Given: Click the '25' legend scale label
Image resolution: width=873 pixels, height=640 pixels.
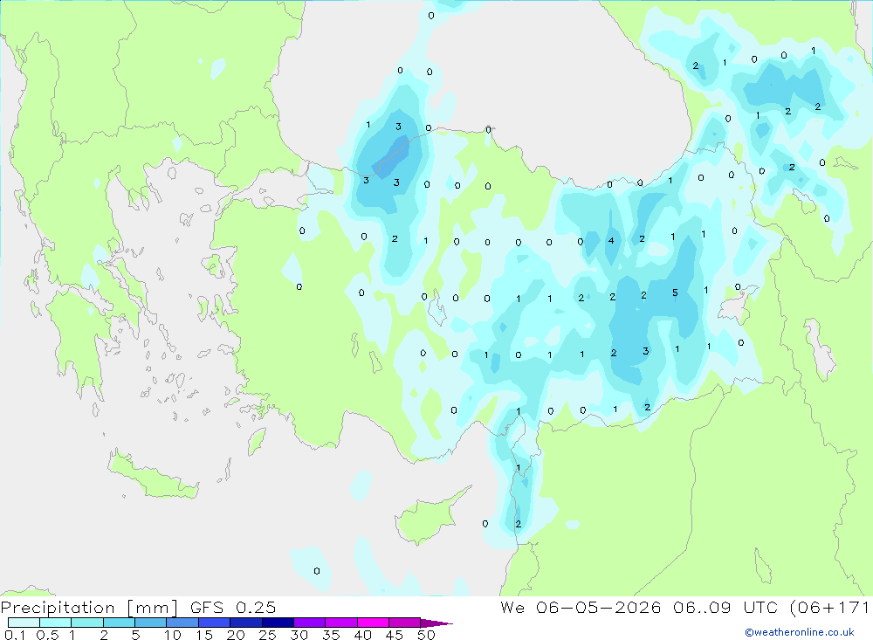Looking at the screenshot, I should click(x=268, y=635).
